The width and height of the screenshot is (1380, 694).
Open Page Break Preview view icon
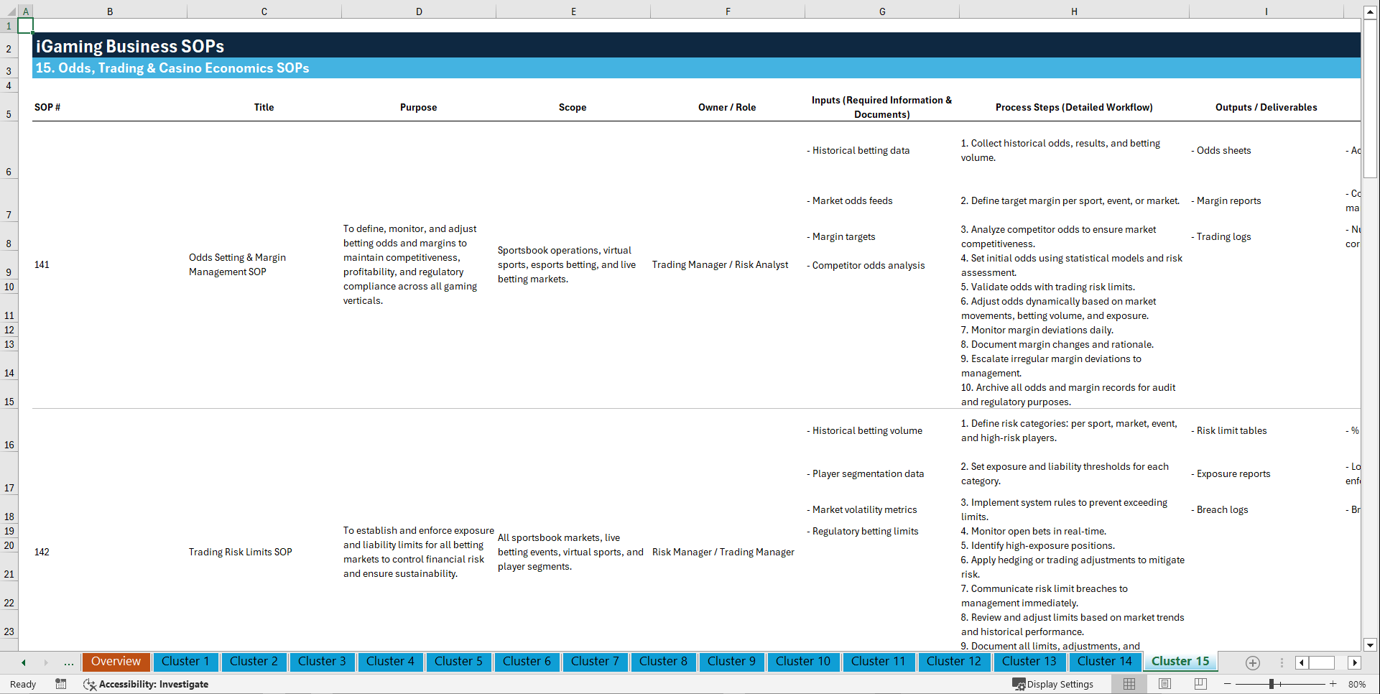pos(1200,684)
